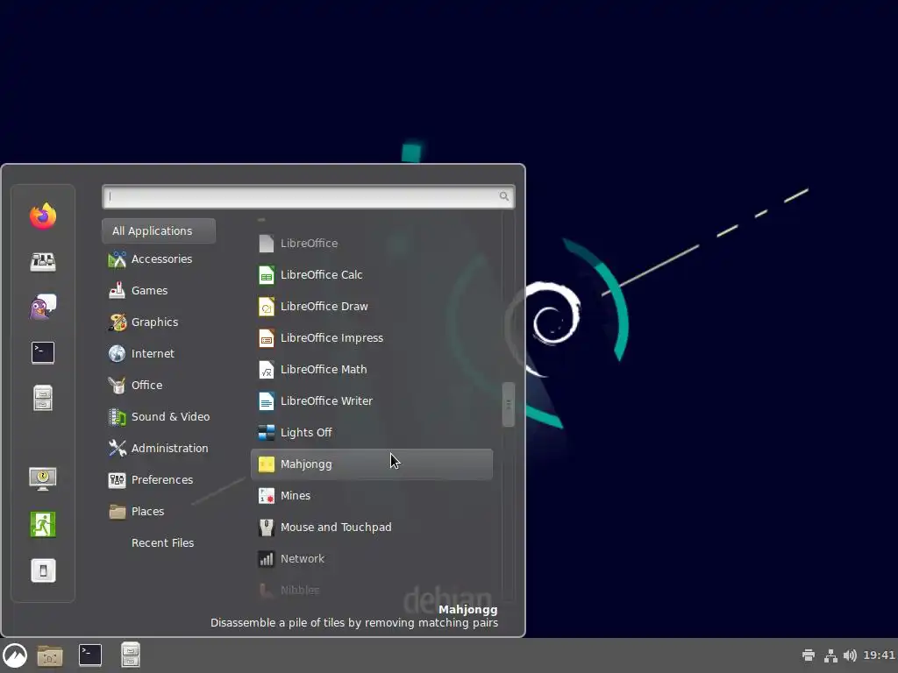This screenshot has width=898, height=673.
Task: Open Mouse and Touchpad settings
Action: pos(372,527)
